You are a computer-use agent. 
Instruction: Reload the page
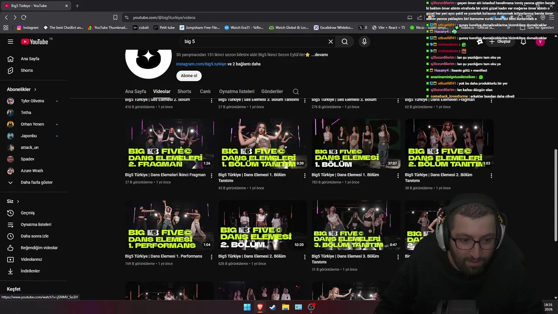pos(24,17)
